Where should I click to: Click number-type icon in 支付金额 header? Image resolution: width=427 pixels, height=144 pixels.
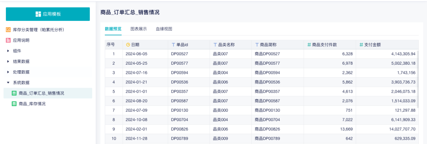tap(361, 45)
